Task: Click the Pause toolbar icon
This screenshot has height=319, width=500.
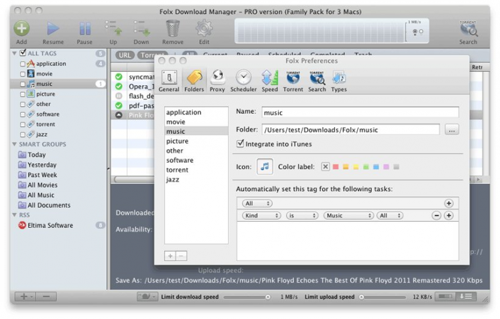Action: 85,29
